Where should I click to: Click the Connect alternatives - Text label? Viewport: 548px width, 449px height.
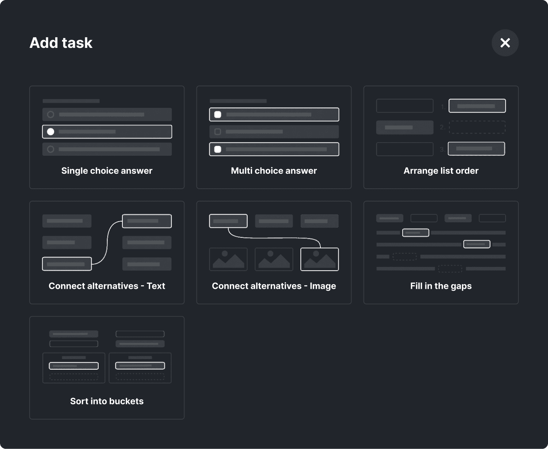pyautogui.click(x=107, y=286)
